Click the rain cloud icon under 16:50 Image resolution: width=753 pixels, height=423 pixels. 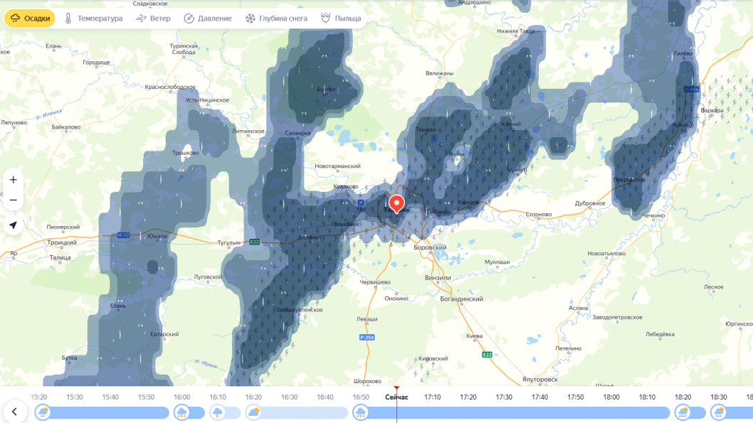tap(360, 412)
